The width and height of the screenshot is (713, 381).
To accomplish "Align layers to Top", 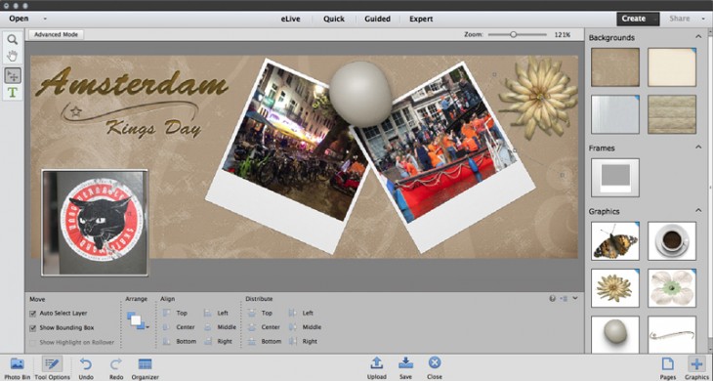I will coord(175,313).
